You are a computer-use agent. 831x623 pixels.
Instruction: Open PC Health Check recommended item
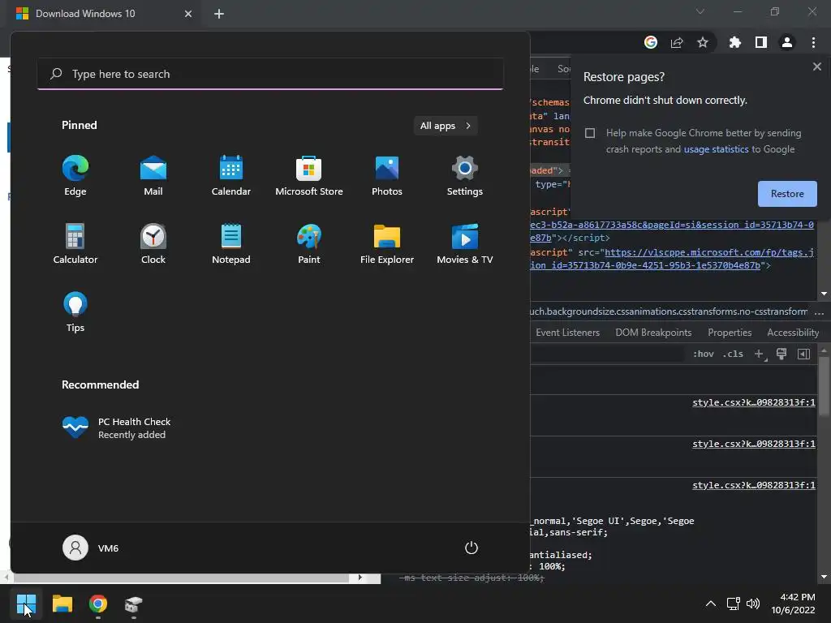coord(117,428)
